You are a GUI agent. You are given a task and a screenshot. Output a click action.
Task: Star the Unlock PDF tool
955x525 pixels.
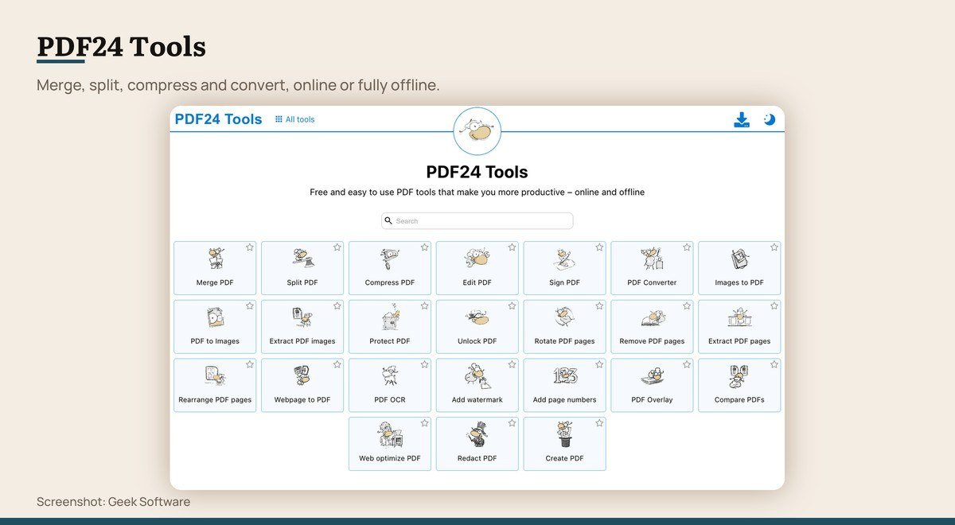pyautogui.click(x=512, y=305)
